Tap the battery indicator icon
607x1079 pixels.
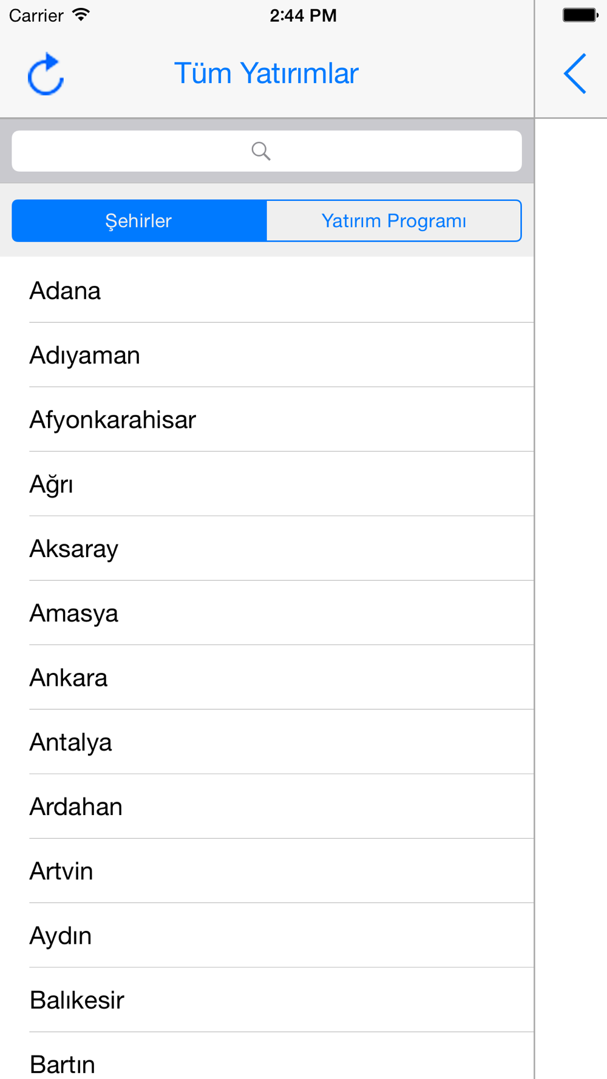click(x=580, y=15)
